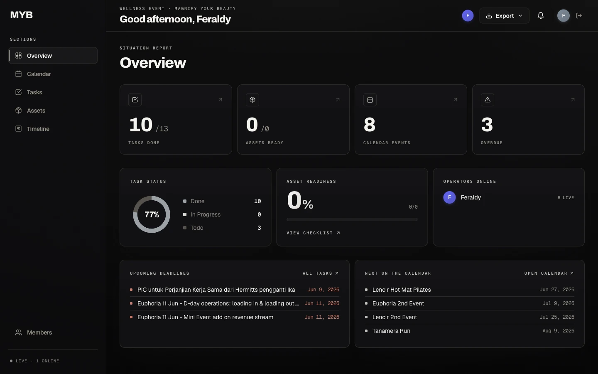Open deadline Euphoria 11 Jun D-day operations
Viewport: 598px width, 374px height.
coord(235,303)
